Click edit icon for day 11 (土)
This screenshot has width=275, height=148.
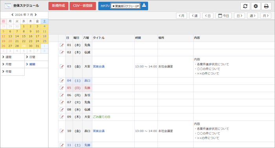tap(62, 145)
